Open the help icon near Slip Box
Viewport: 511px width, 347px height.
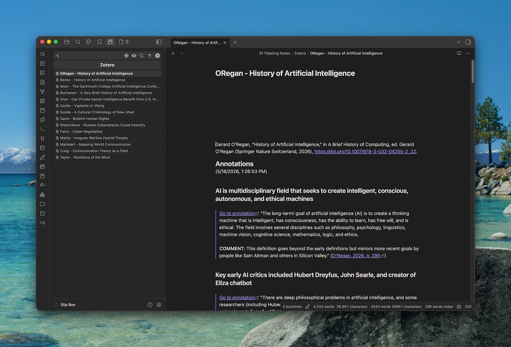coord(150,305)
